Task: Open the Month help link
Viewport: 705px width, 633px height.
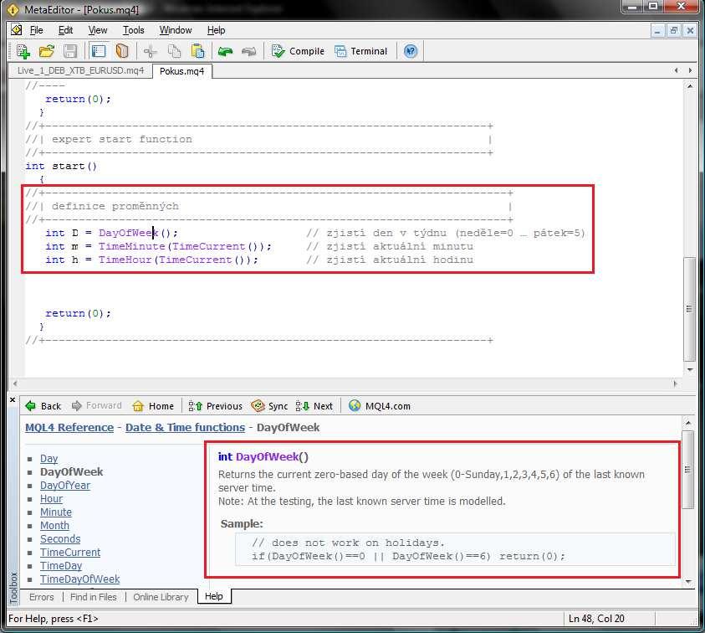Action: coord(54,525)
